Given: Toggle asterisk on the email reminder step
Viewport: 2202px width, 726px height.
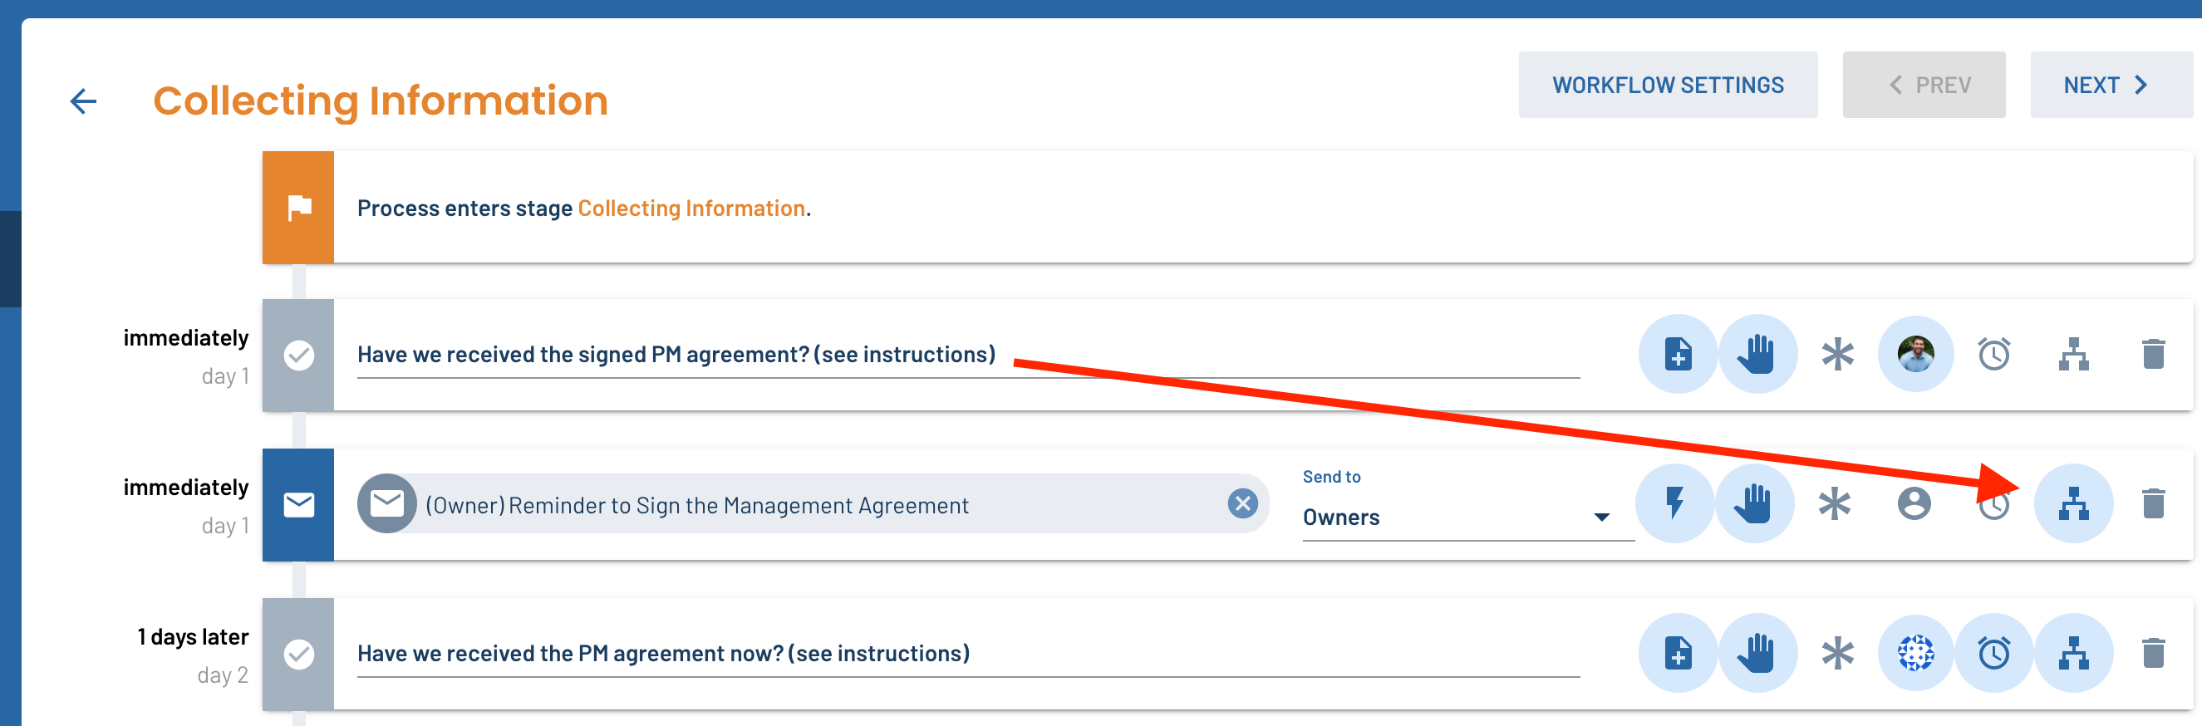Looking at the screenshot, I should point(1834,503).
